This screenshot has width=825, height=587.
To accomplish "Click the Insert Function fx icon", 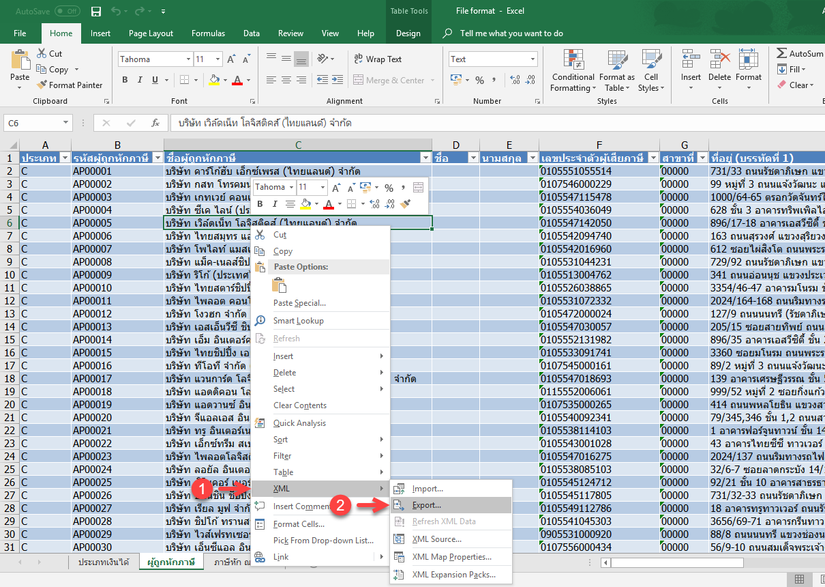I will click(x=155, y=123).
